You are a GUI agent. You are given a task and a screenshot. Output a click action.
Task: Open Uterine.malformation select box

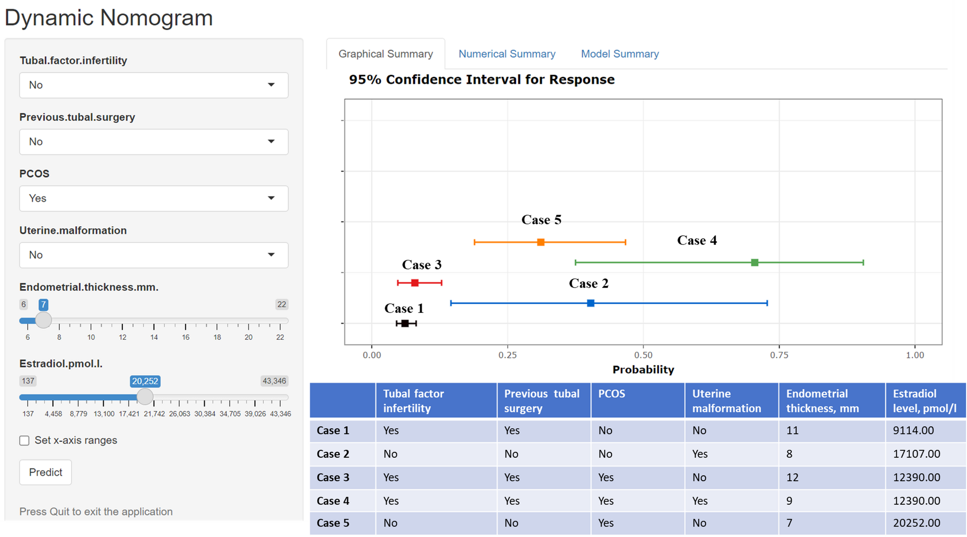144,255
